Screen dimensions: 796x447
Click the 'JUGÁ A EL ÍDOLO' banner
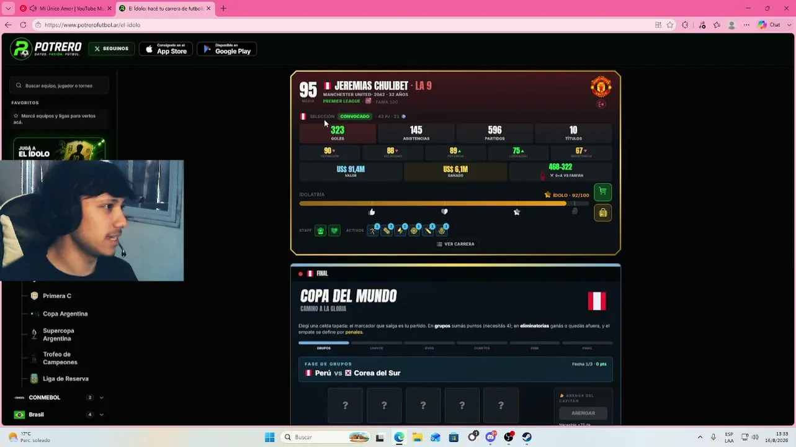59,149
